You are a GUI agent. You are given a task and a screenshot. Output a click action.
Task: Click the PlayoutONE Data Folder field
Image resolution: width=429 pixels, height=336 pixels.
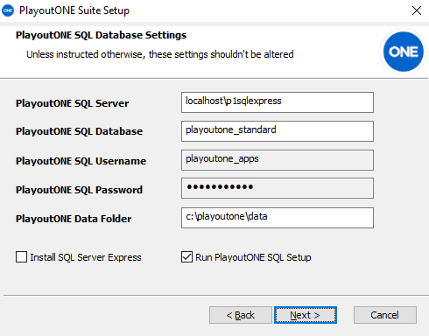[x=278, y=218]
